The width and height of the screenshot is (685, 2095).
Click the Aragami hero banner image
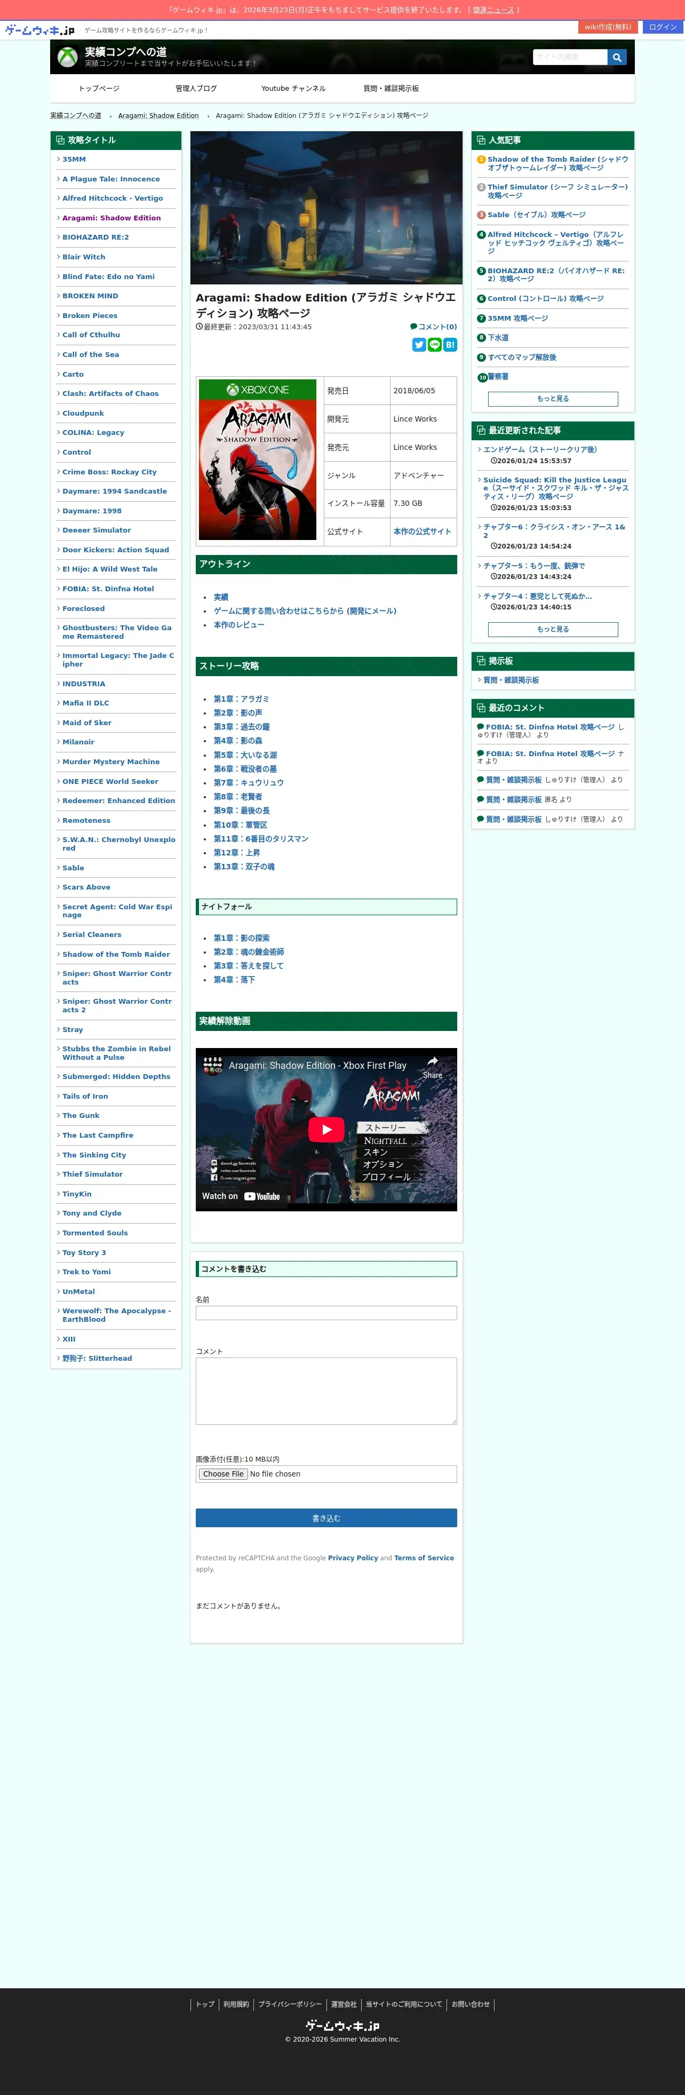tap(326, 208)
